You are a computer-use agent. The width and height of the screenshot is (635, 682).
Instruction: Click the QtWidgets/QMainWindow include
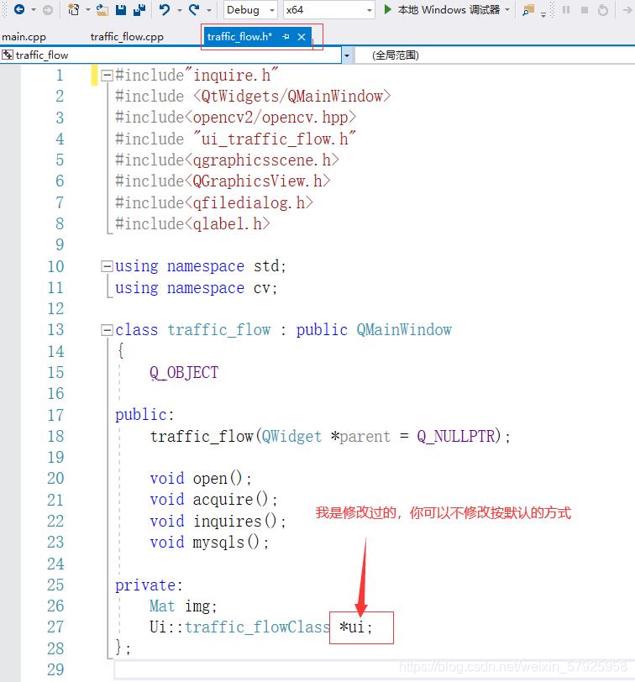[291, 96]
